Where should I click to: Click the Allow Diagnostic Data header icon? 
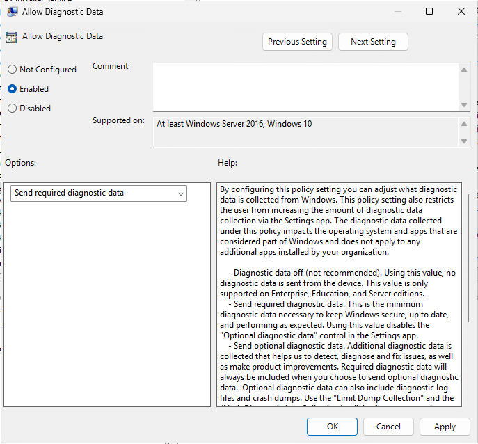point(11,38)
